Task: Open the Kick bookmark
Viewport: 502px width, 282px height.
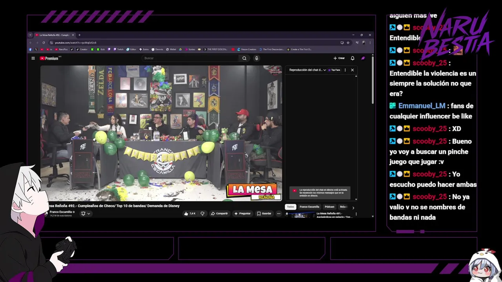Action: click(101, 49)
